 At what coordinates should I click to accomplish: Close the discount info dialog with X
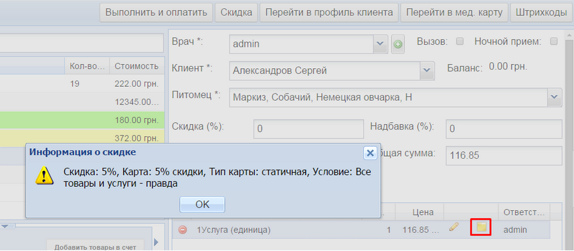coord(370,153)
